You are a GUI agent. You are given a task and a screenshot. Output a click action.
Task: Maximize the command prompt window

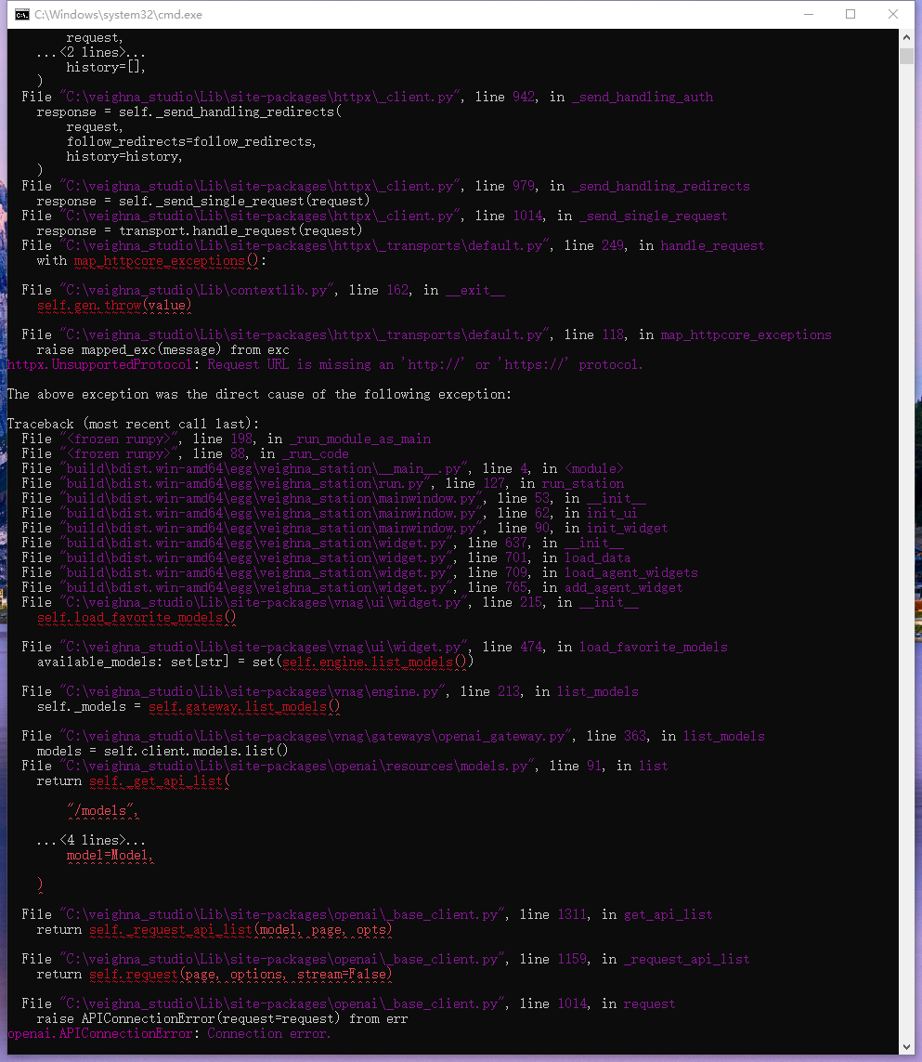pyautogui.click(x=850, y=15)
